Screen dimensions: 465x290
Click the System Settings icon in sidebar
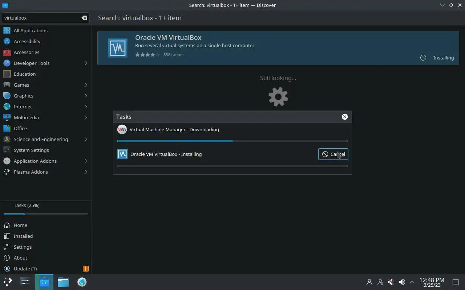7,150
